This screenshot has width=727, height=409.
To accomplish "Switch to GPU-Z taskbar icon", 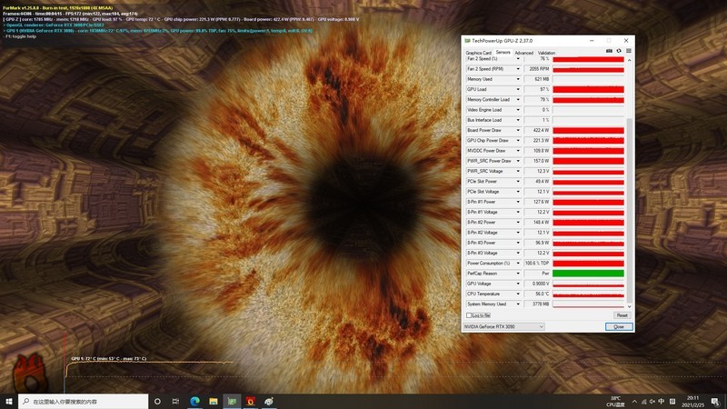I will coord(232,401).
